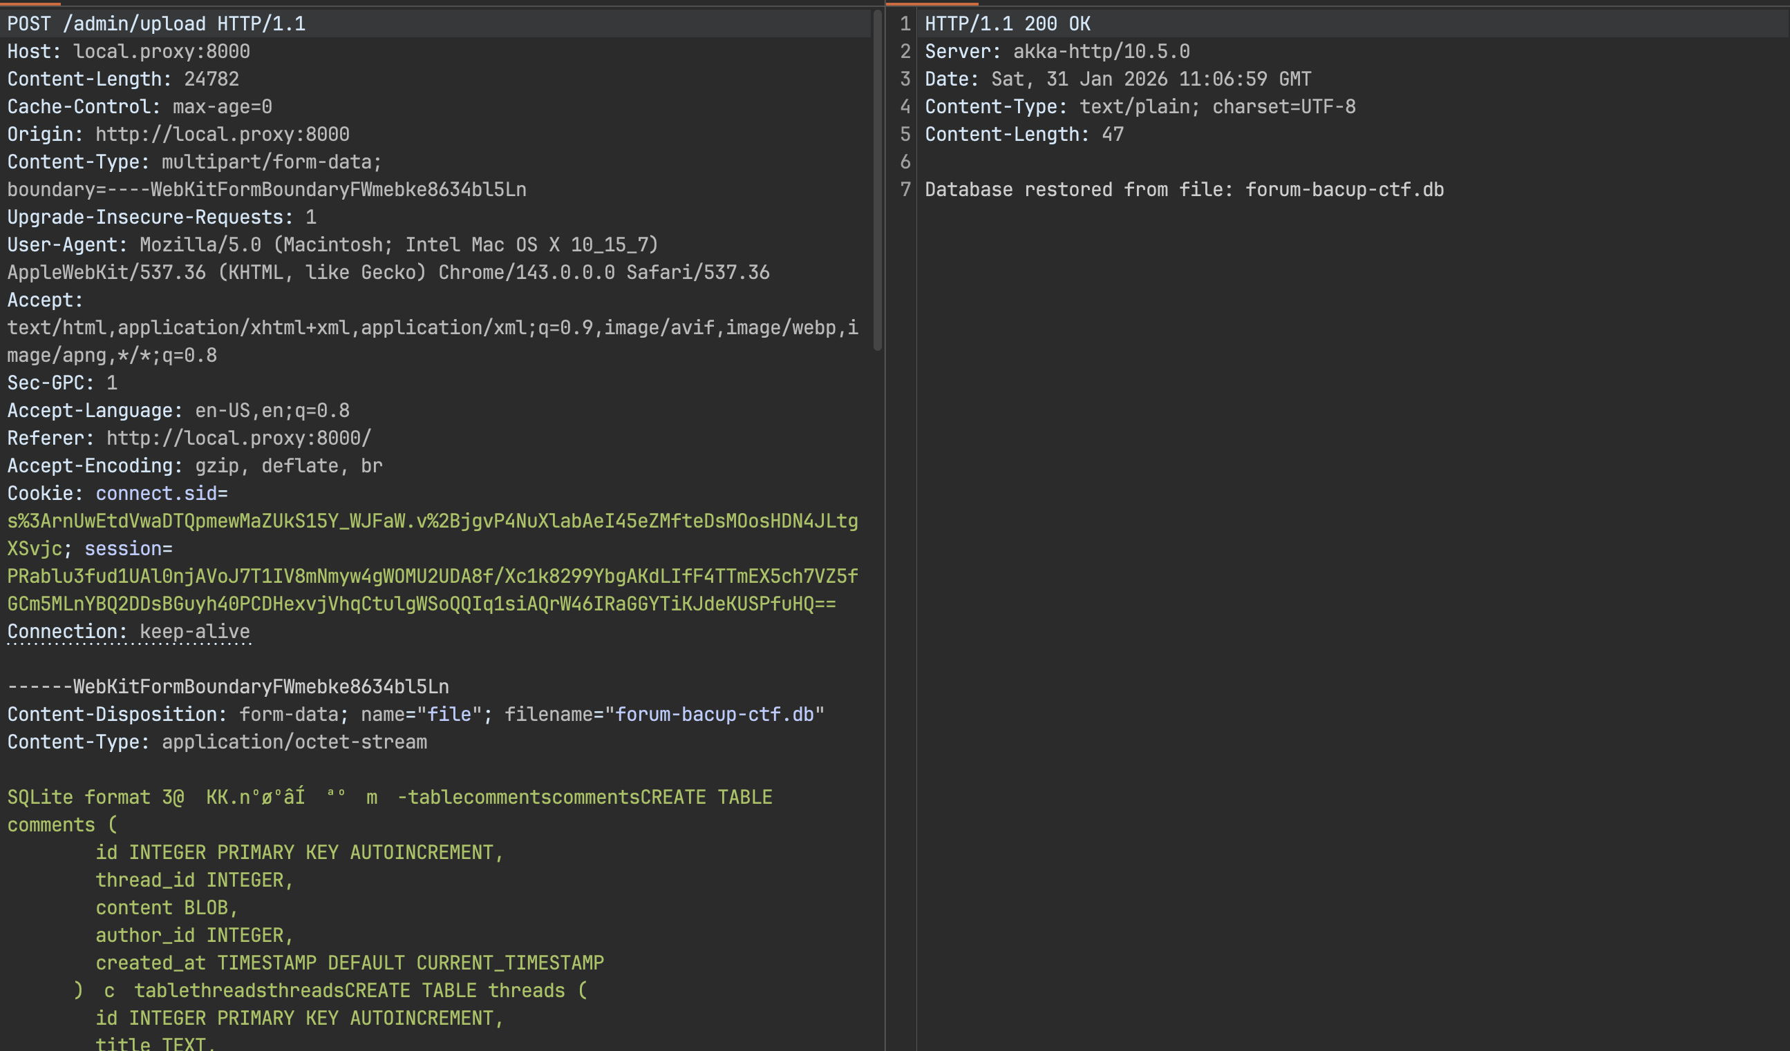Click the response Date header line
This screenshot has height=1051, width=1790.
1118,79
